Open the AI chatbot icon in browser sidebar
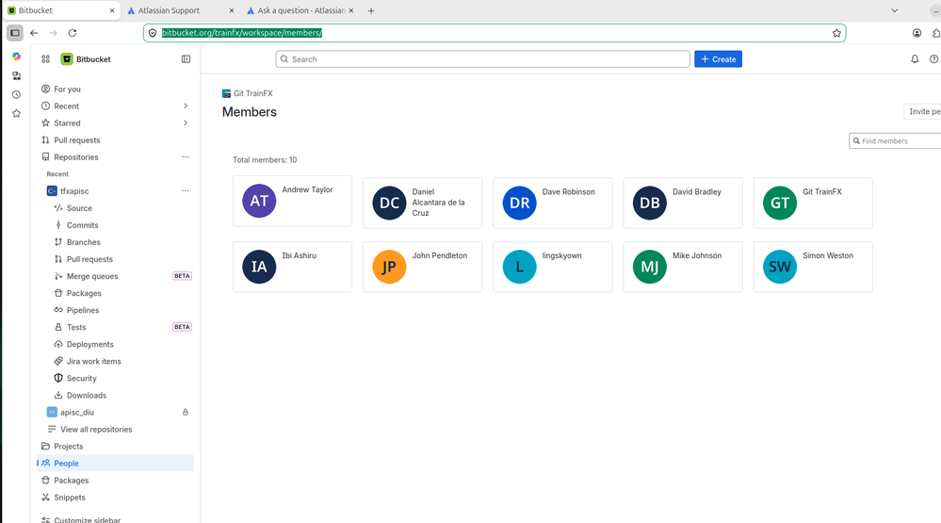 pos(16,57)
